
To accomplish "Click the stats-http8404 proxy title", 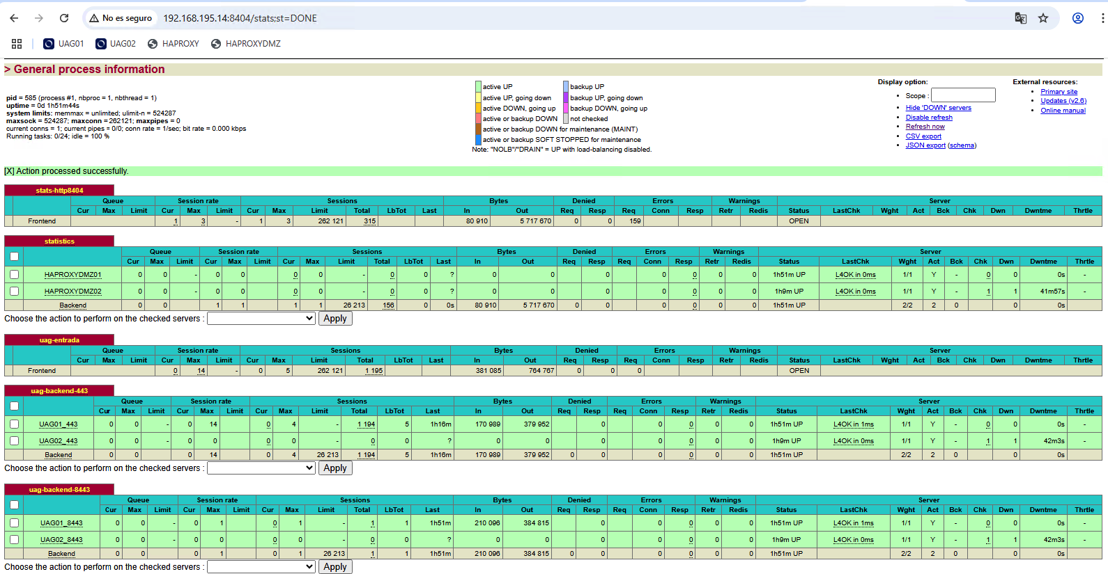I will coord(59,191).
